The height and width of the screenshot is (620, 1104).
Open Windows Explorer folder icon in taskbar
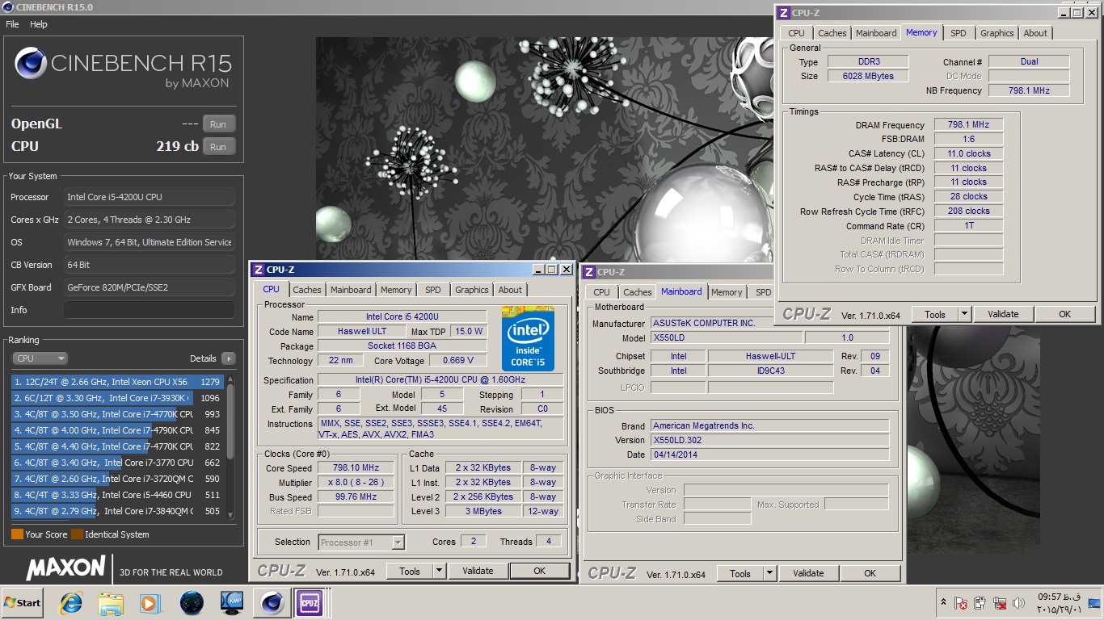pyautogui.click(x=110, y=603)
